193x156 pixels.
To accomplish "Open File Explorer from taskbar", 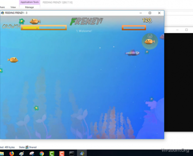I will tap(2, 154).
